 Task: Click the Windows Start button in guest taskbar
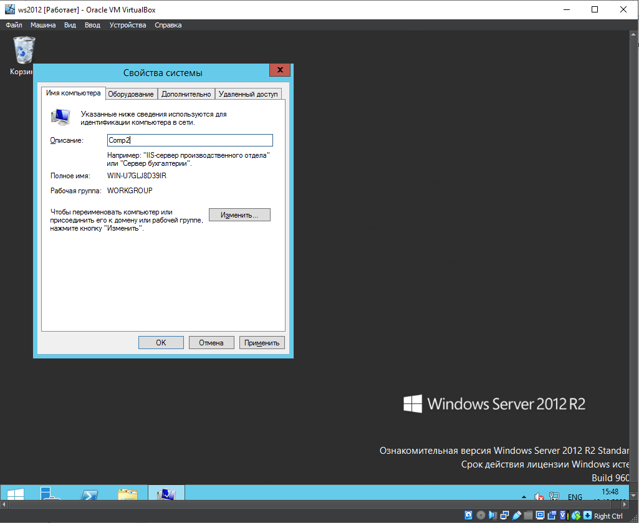coord(16,494)
